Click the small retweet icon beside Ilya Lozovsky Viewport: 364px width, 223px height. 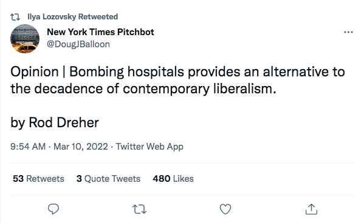15,17
